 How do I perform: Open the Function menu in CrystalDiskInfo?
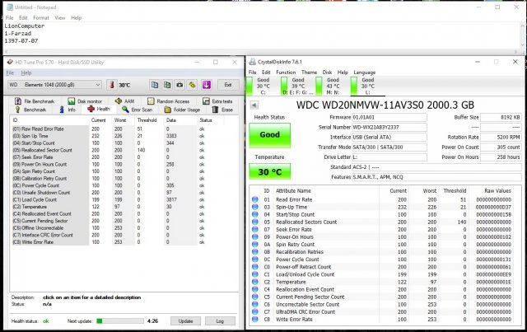[286, 72]
